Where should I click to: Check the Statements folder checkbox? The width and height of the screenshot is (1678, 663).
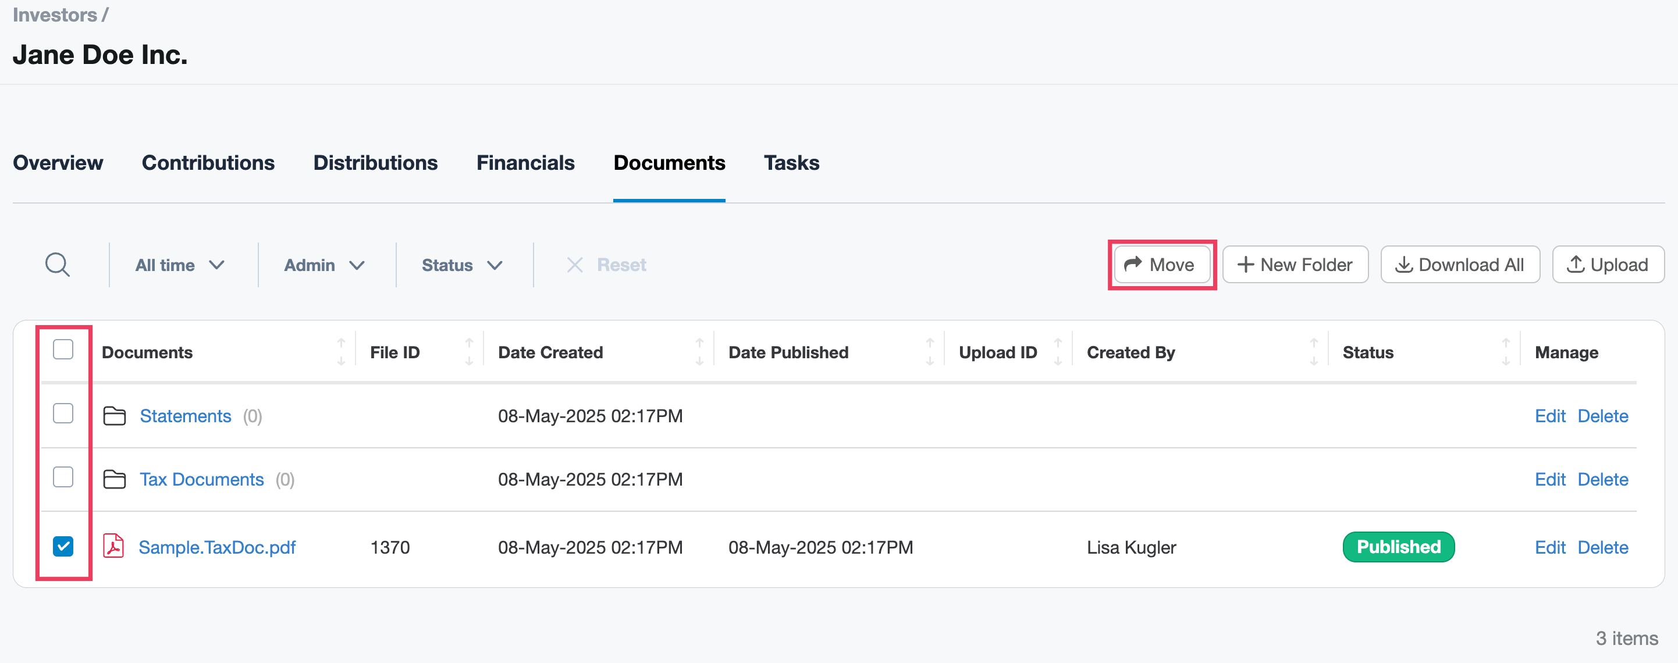pos(63,414)
